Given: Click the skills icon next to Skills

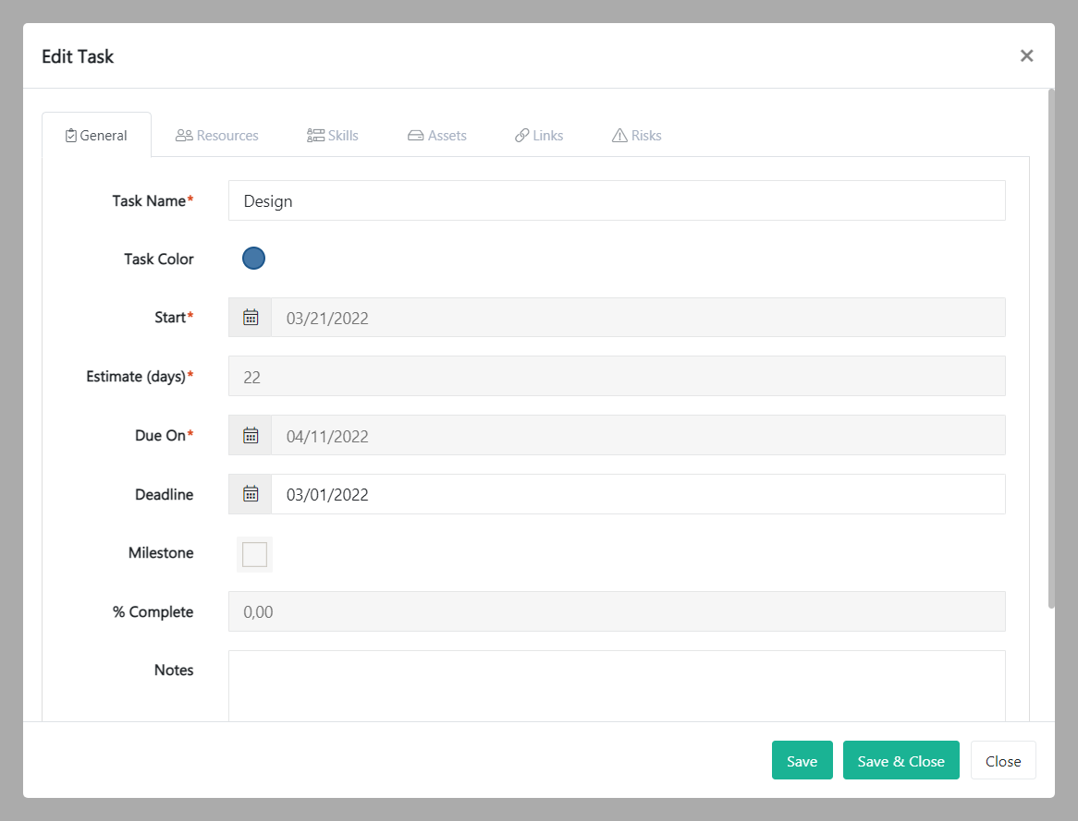Looking at the screenshot, I should (313, 135).
